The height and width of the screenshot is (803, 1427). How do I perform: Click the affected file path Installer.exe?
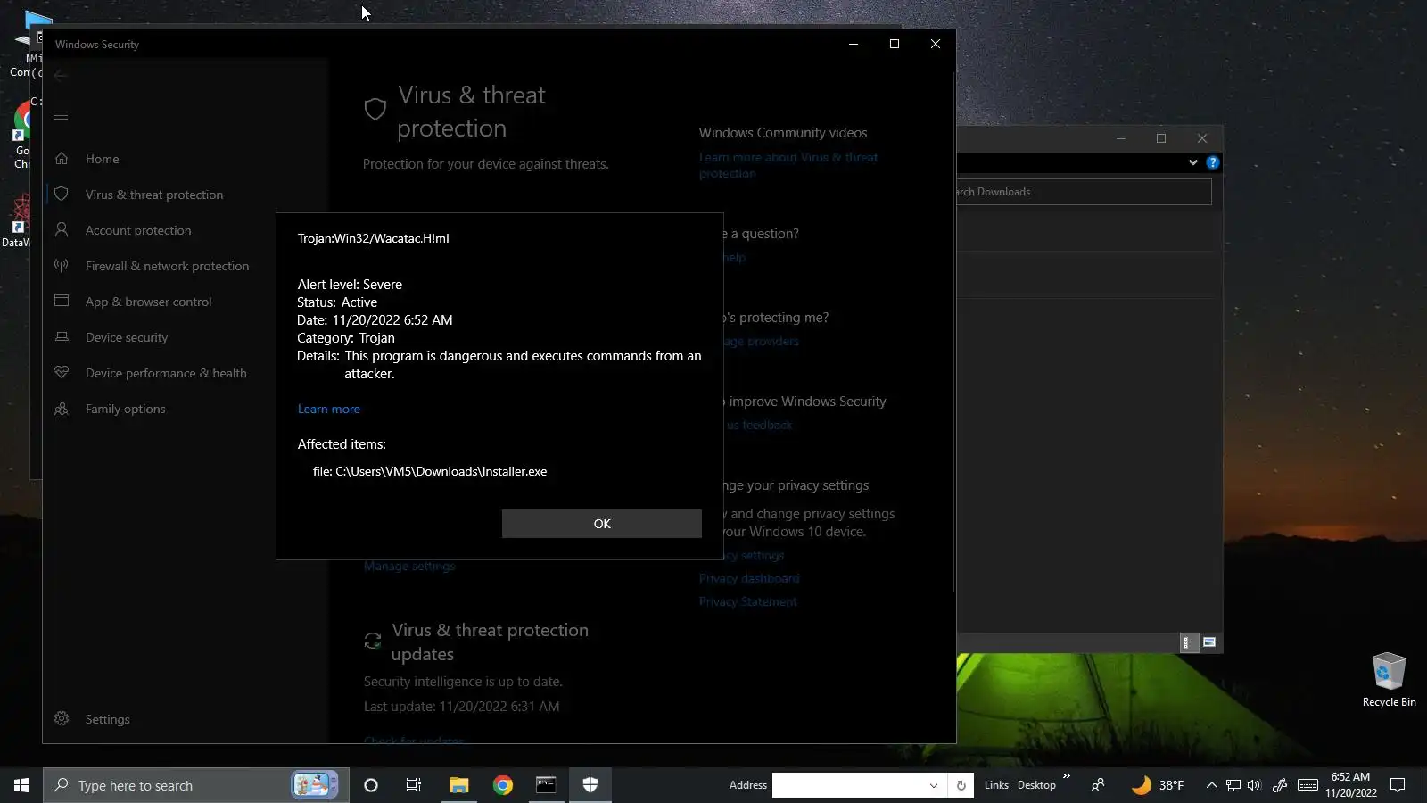pyautogui.click(x=430, y=471)
